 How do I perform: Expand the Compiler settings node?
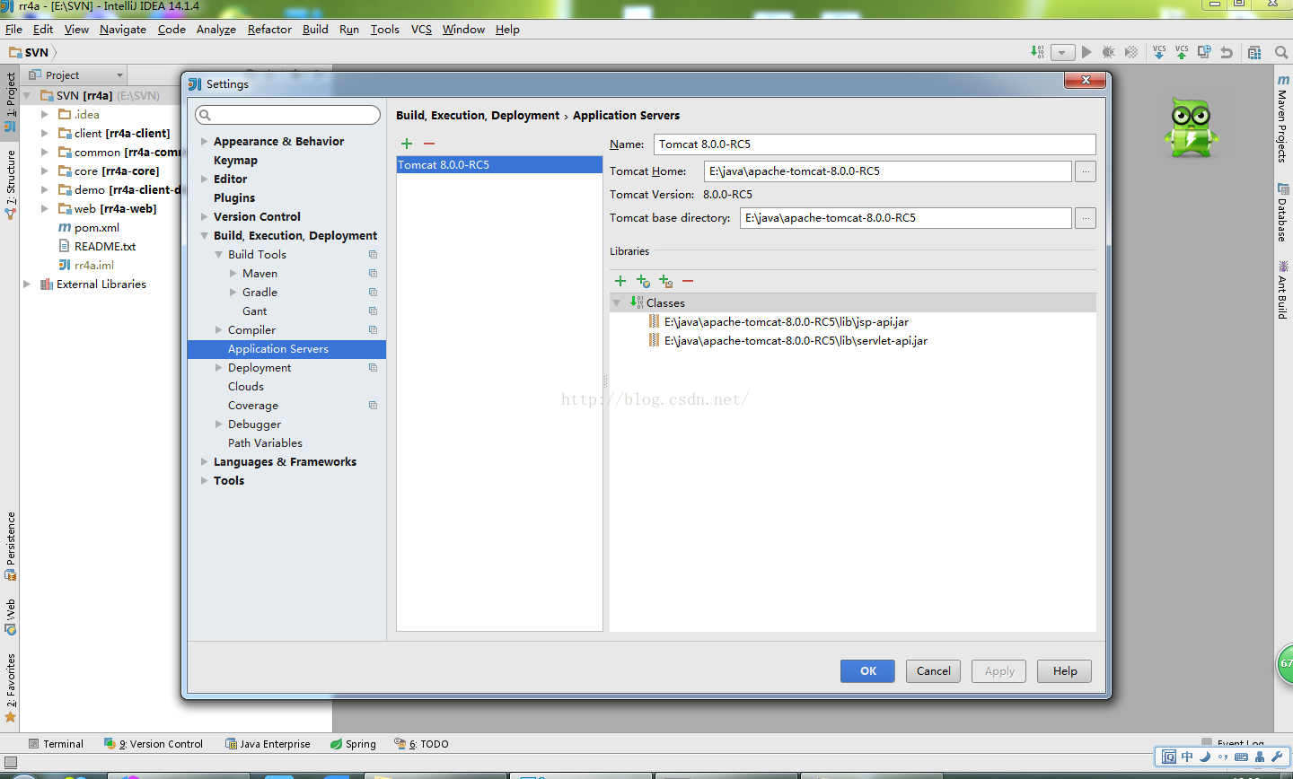click(x=219, y=330)
